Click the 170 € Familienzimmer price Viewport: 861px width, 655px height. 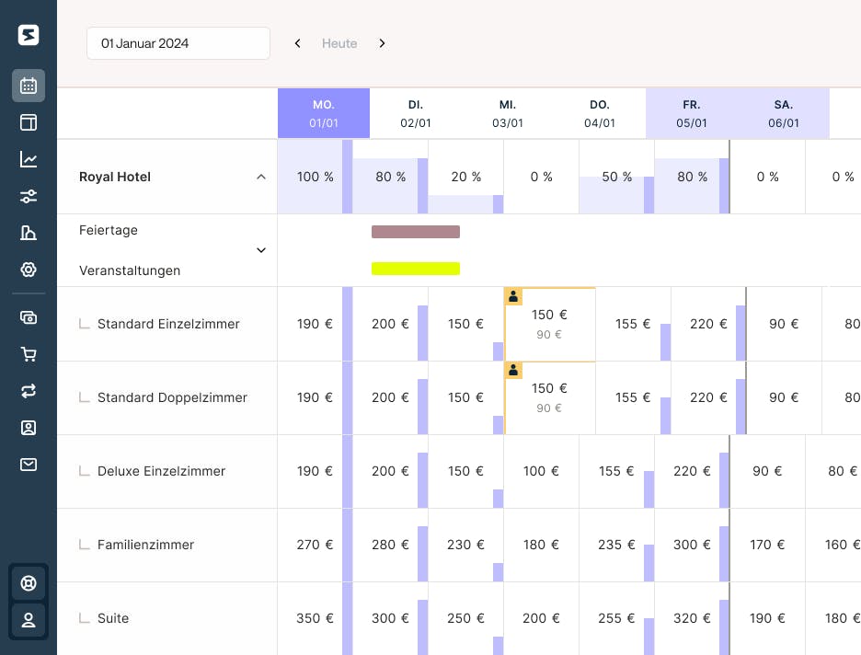(767, 545)
